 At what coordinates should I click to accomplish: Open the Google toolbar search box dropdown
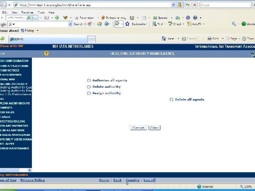pos(70,24)
